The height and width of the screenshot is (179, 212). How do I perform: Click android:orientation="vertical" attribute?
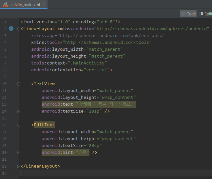point(70,70)
